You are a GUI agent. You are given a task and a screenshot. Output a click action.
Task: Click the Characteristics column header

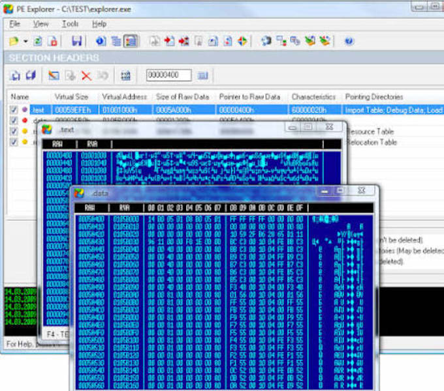314,97
